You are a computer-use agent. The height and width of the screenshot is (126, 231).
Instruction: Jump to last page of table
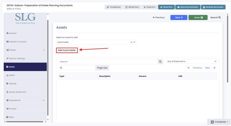coord(214,68)
